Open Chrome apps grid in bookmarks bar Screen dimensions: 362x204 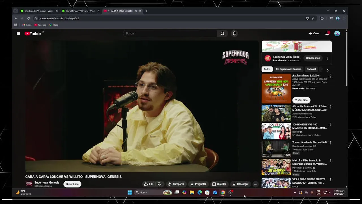point(16,25)
